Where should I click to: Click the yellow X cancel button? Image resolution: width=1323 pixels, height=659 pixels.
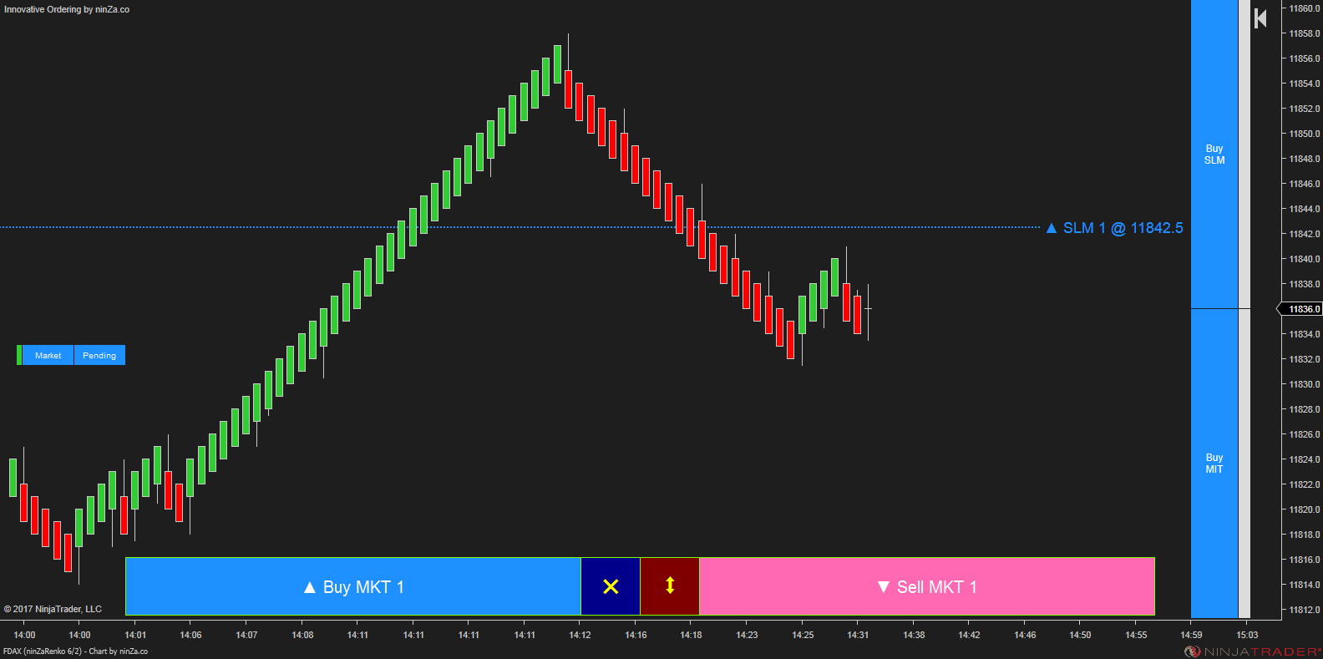611,586
